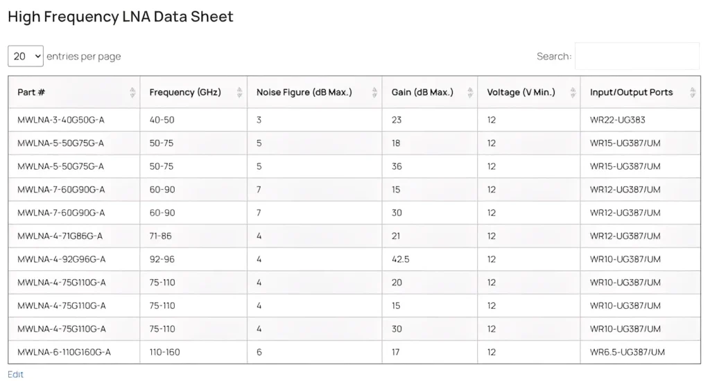Click the Gain (dB Max.) sort icon
This screenshot has height=381, width=710.
(470, 92)
